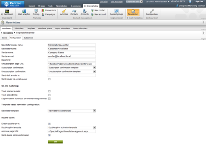Create a New contact
The height and width of the screenshot is (146, 206).
pyautogui.click(x=98, y=10)
